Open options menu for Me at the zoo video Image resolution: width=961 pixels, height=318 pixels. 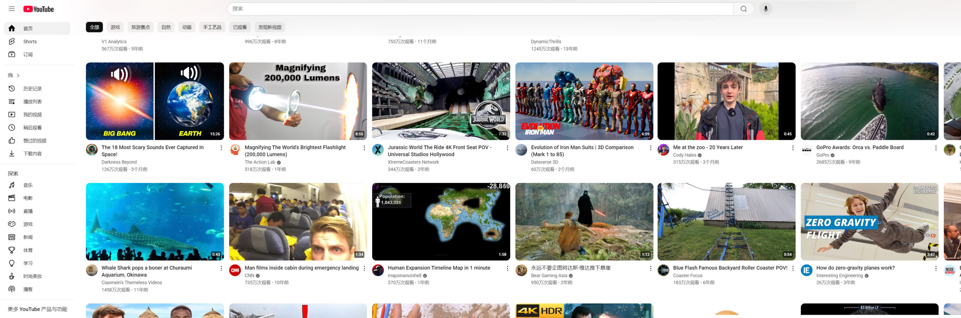coord(793,148)
